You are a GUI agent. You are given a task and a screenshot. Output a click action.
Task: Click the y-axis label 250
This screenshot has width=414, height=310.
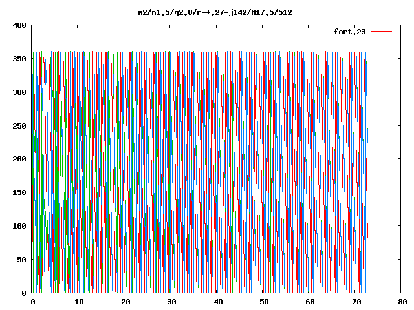tap(19, 126)
